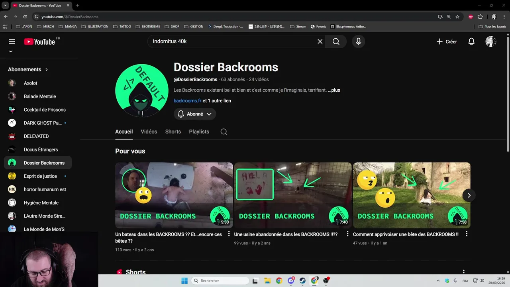Open a new browser tab with plus
The image size is (510, 287).
[77, 6]
